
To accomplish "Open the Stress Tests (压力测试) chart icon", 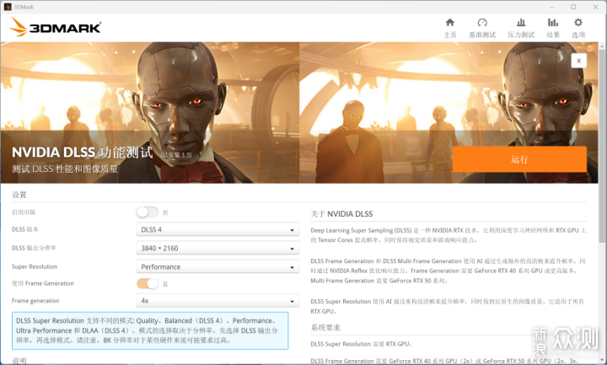I will 521,23.
